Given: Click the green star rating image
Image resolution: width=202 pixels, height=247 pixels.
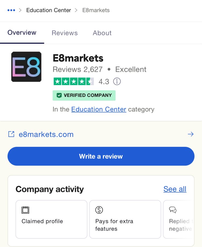Looking at the screenshot, I should click(x=74, y=82).
